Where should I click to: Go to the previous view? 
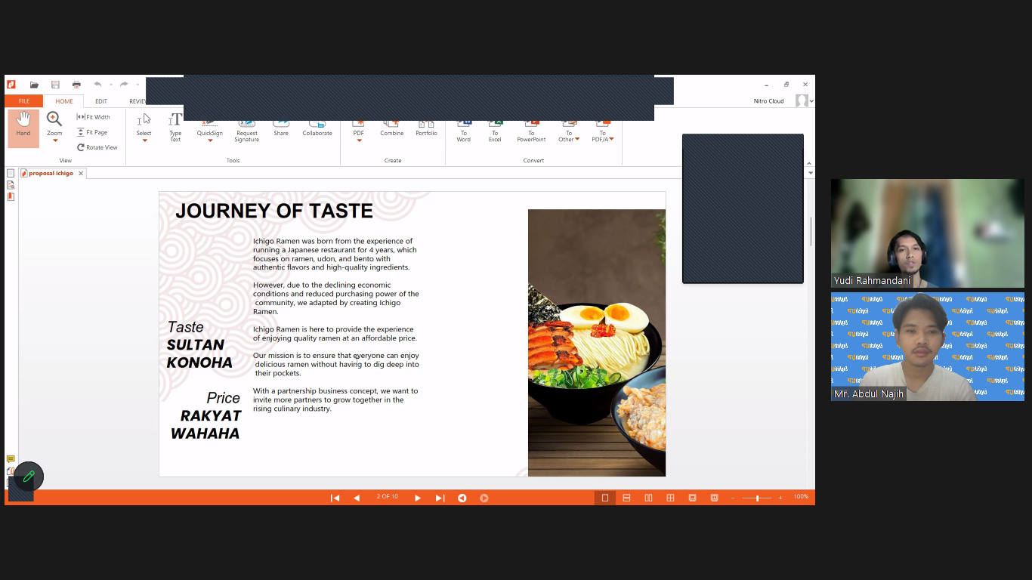pyautogui.click(x=462, y=498)
